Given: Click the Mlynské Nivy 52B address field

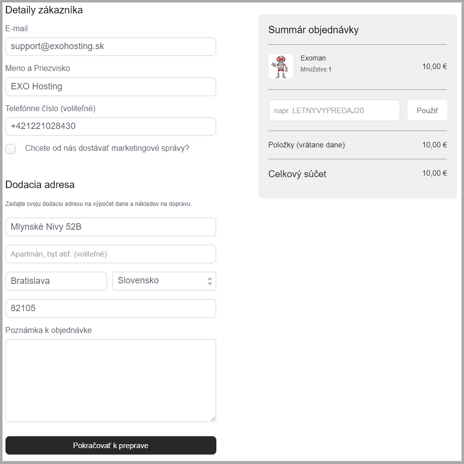Looking at the screenshot, I should [x=111, y=227].
